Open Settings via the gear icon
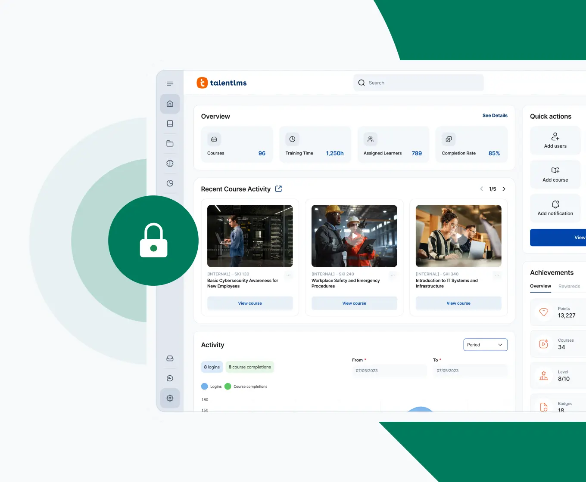Image resolution: width=586 pixels, height=482 pixels. click(170, 398)
